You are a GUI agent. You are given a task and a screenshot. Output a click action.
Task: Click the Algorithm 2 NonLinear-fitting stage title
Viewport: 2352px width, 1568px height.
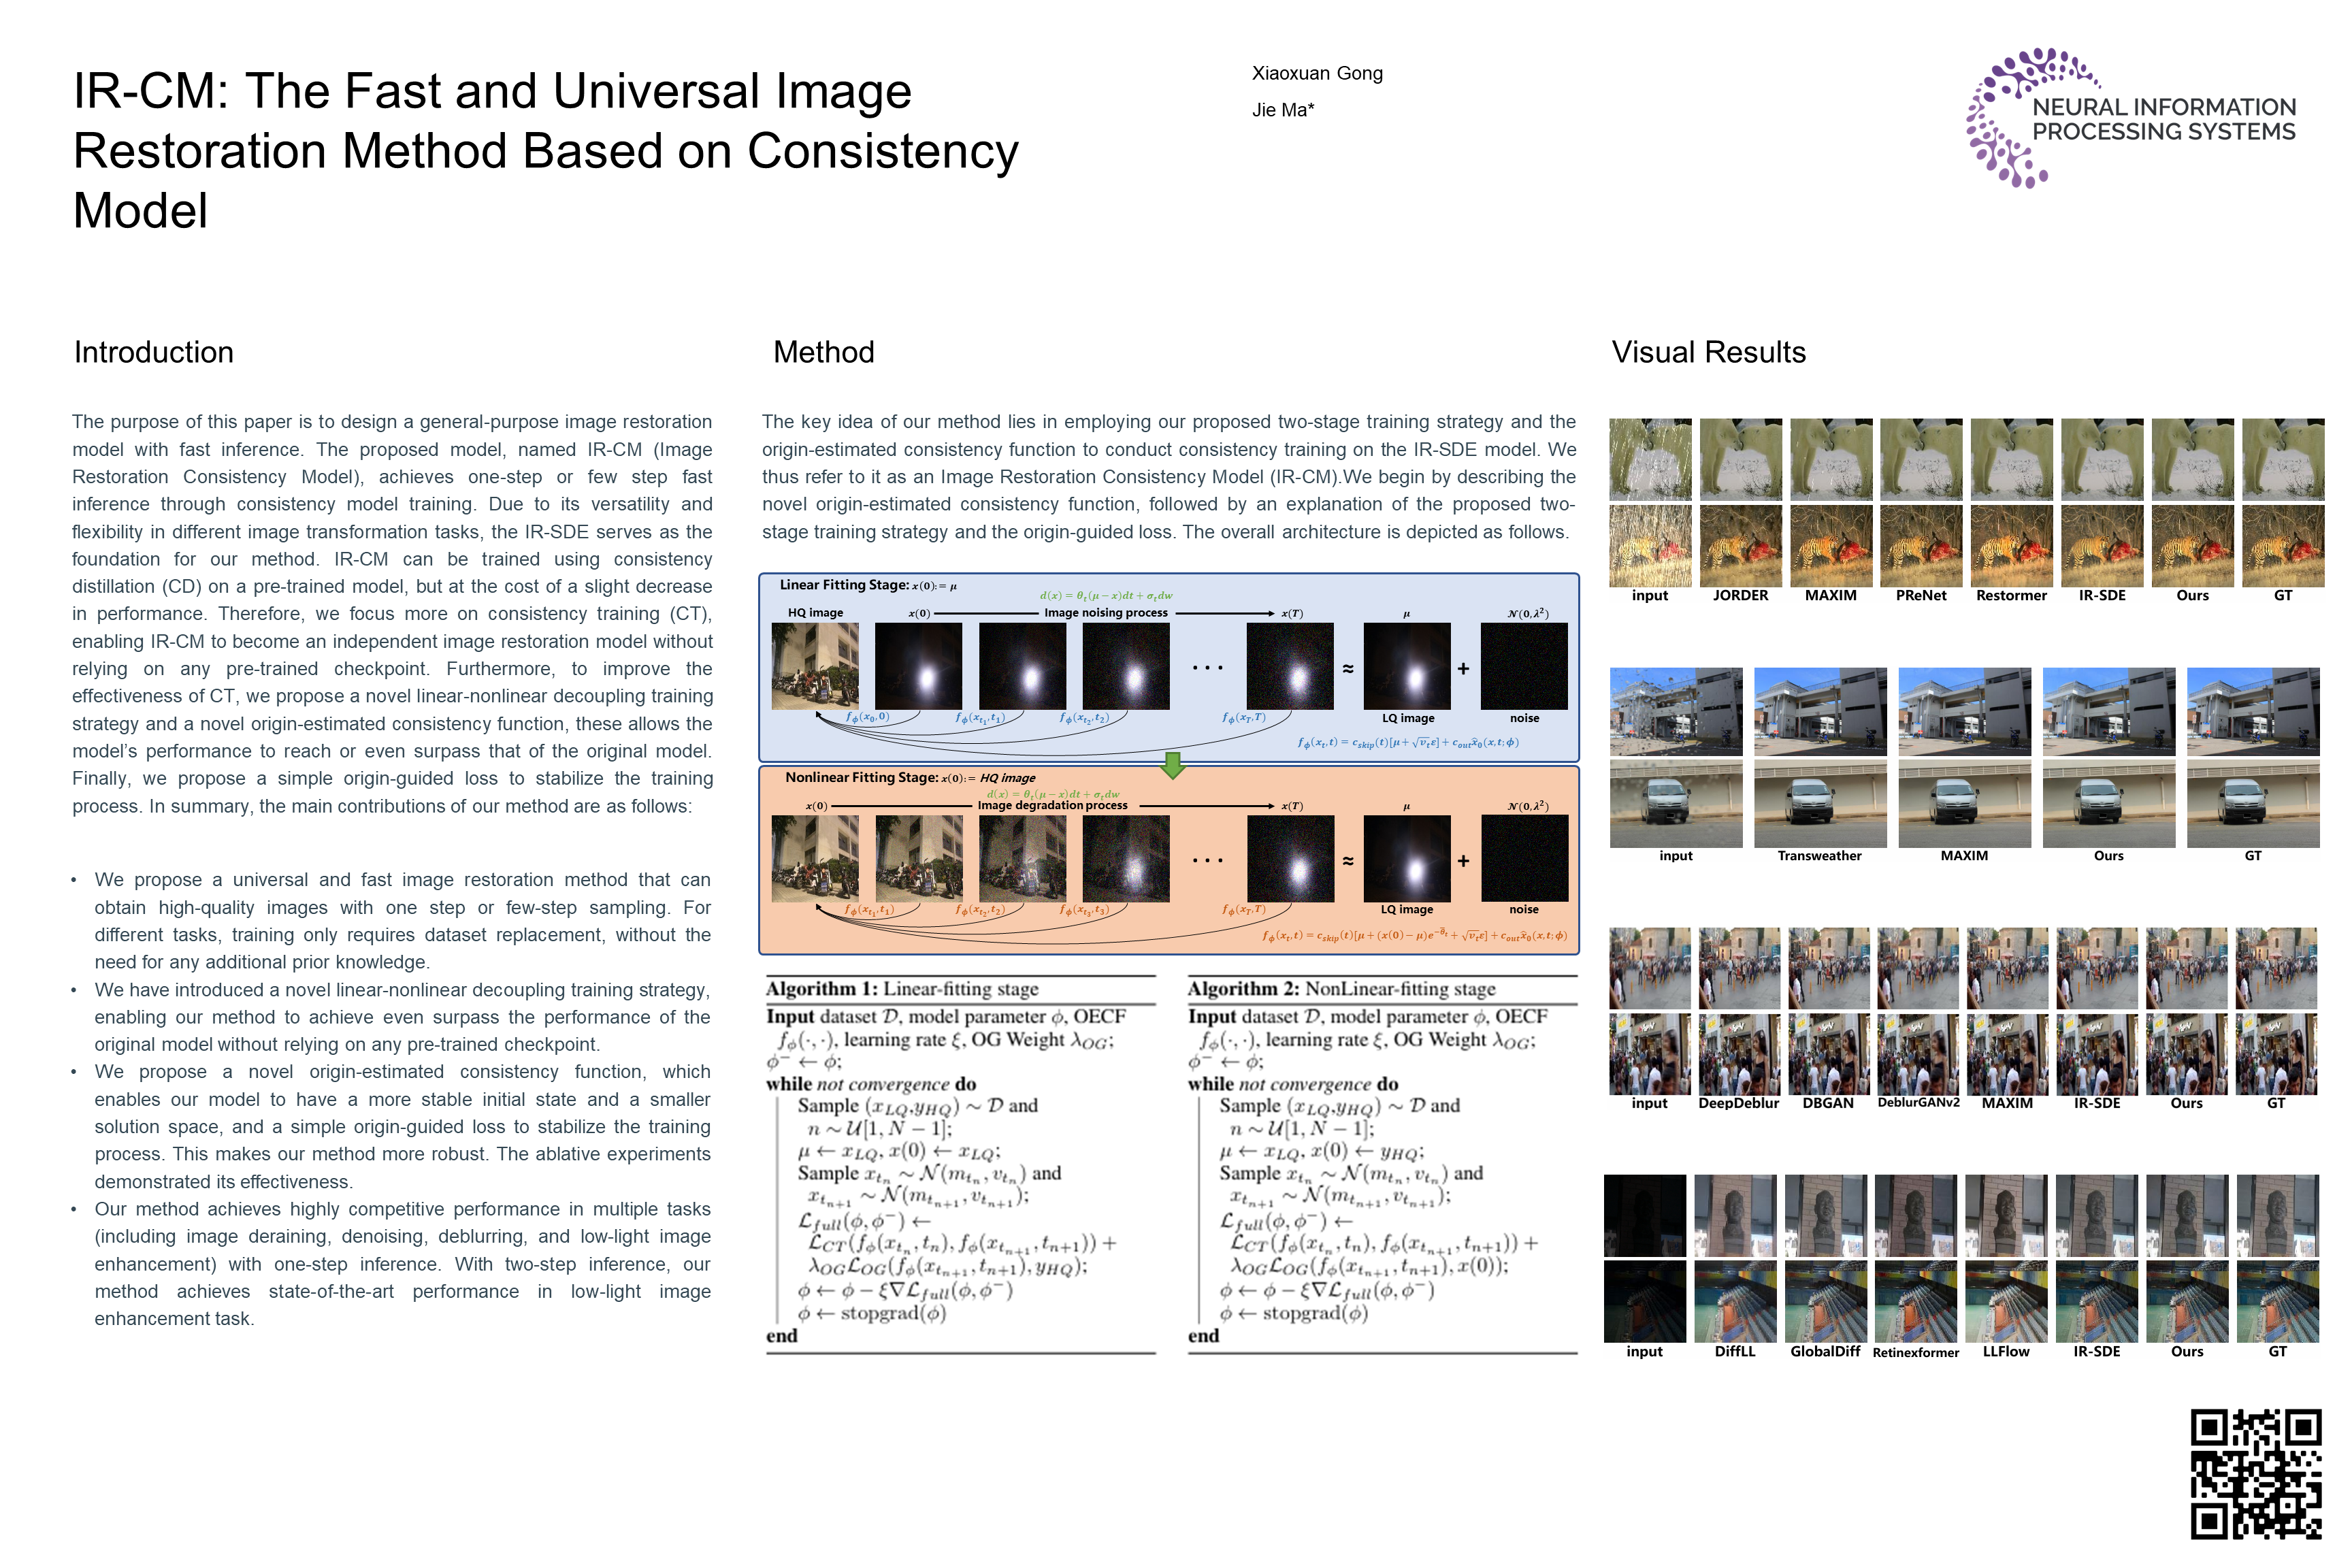pos(1341,988)
